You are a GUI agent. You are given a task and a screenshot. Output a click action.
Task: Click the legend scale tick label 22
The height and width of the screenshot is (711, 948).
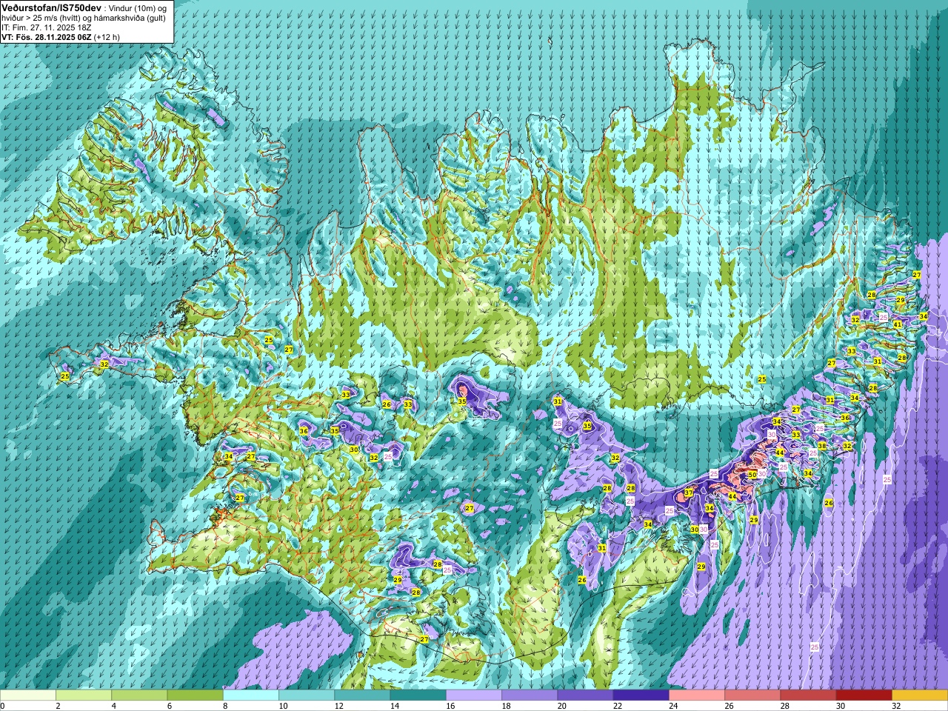(x=618, y=706)
